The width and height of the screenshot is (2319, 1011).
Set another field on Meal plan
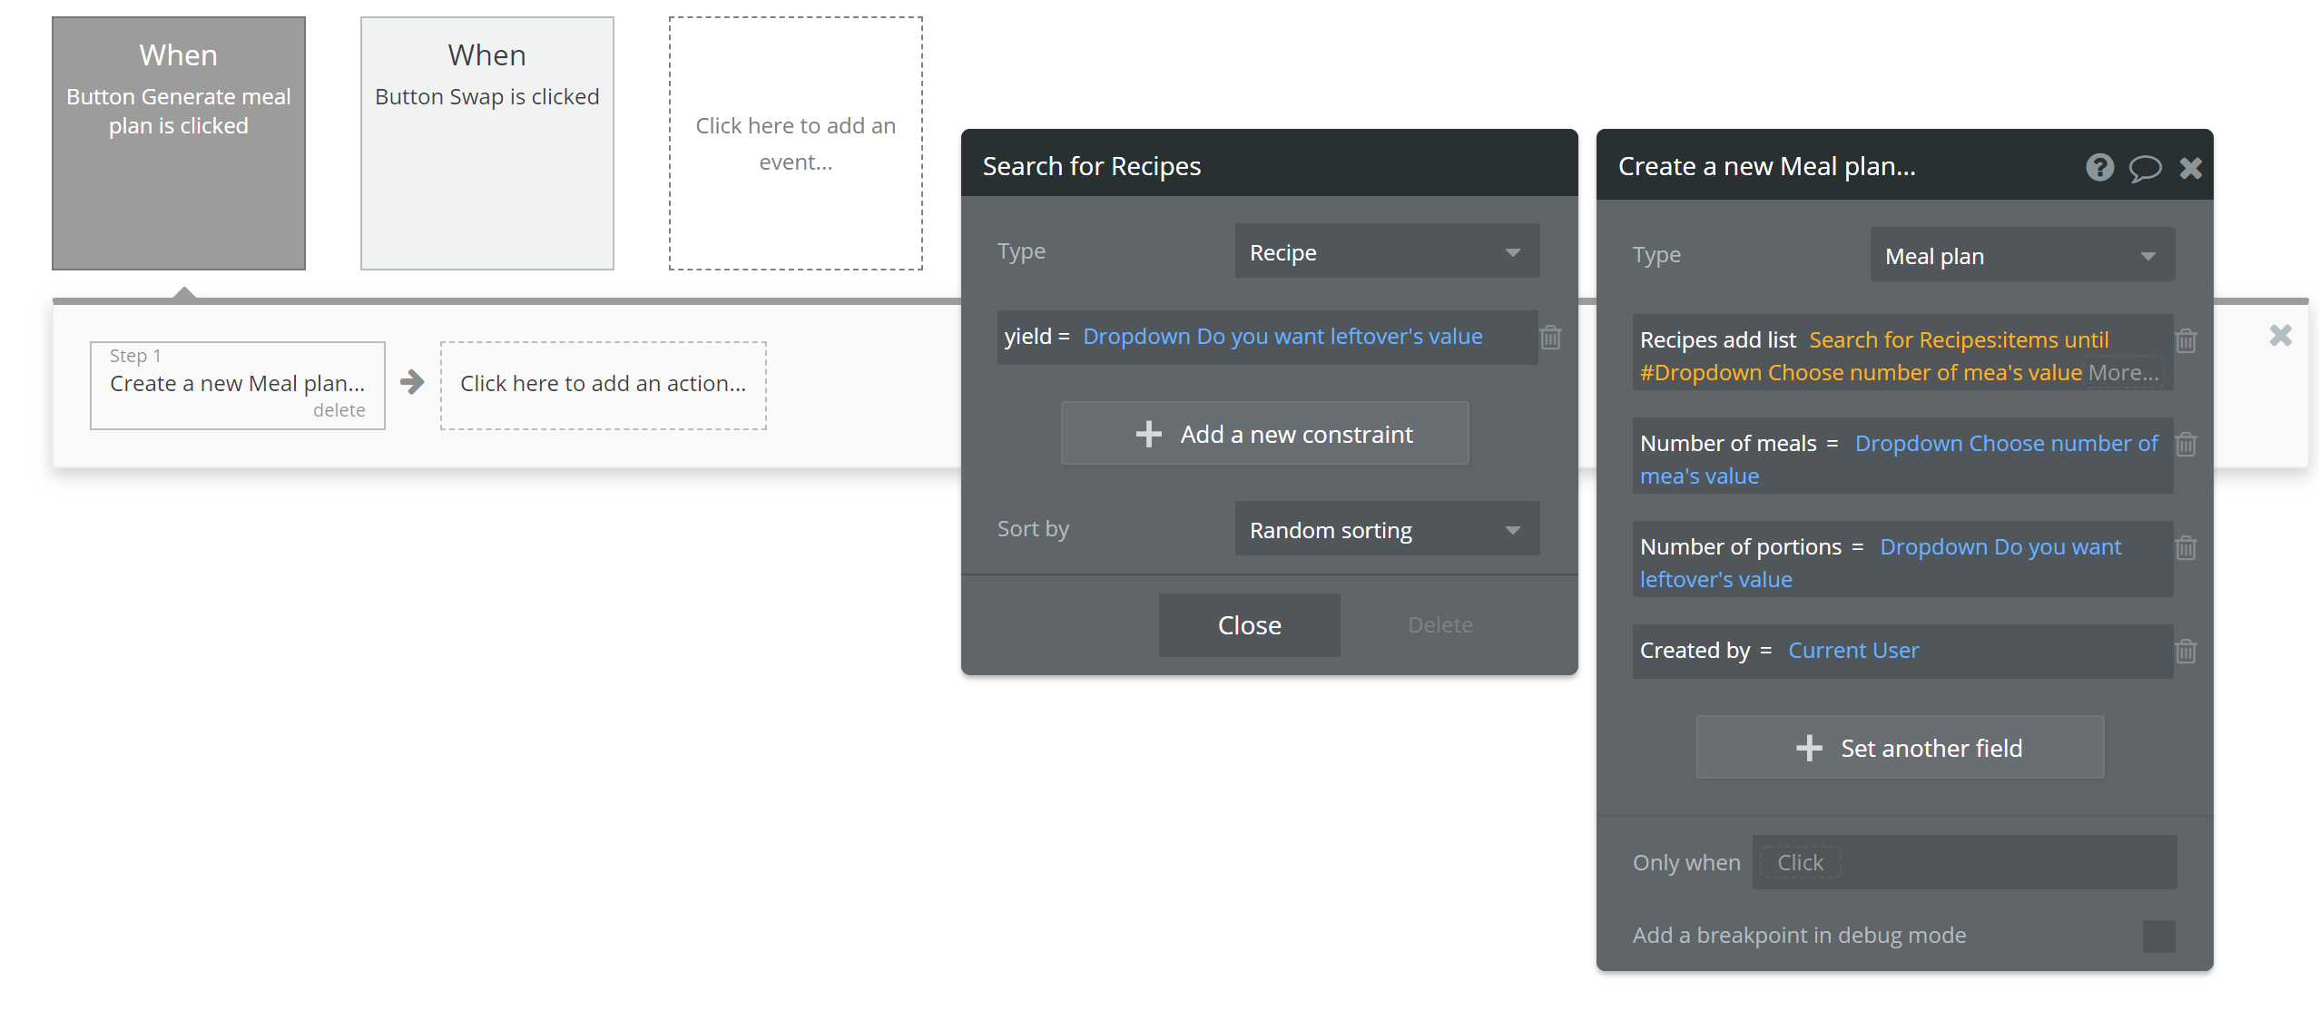pyautogui.click(x=1901, y=748)
